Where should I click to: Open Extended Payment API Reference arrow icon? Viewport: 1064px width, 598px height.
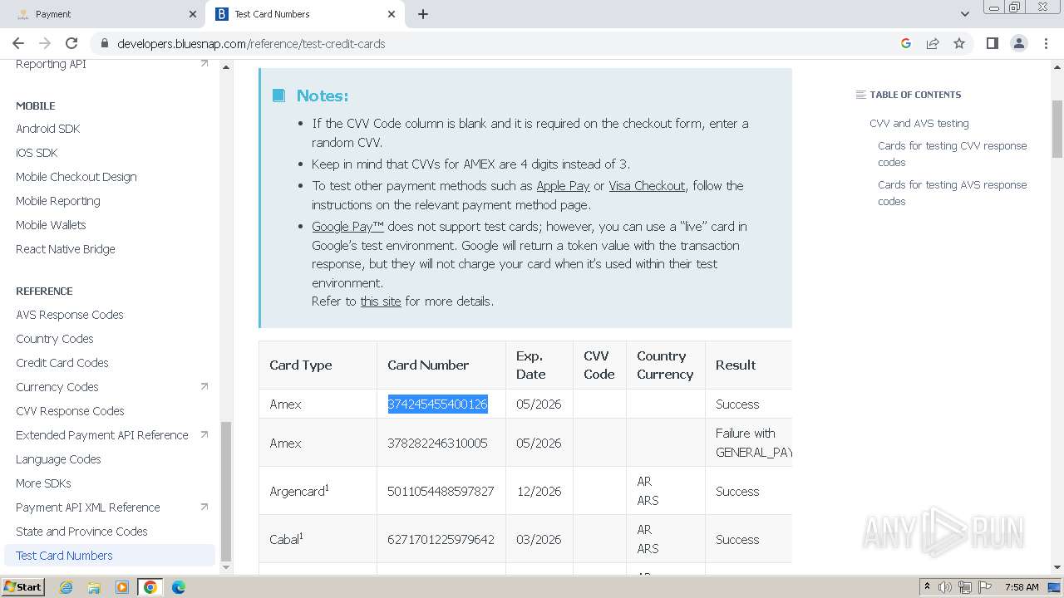[x=204, y=434]
